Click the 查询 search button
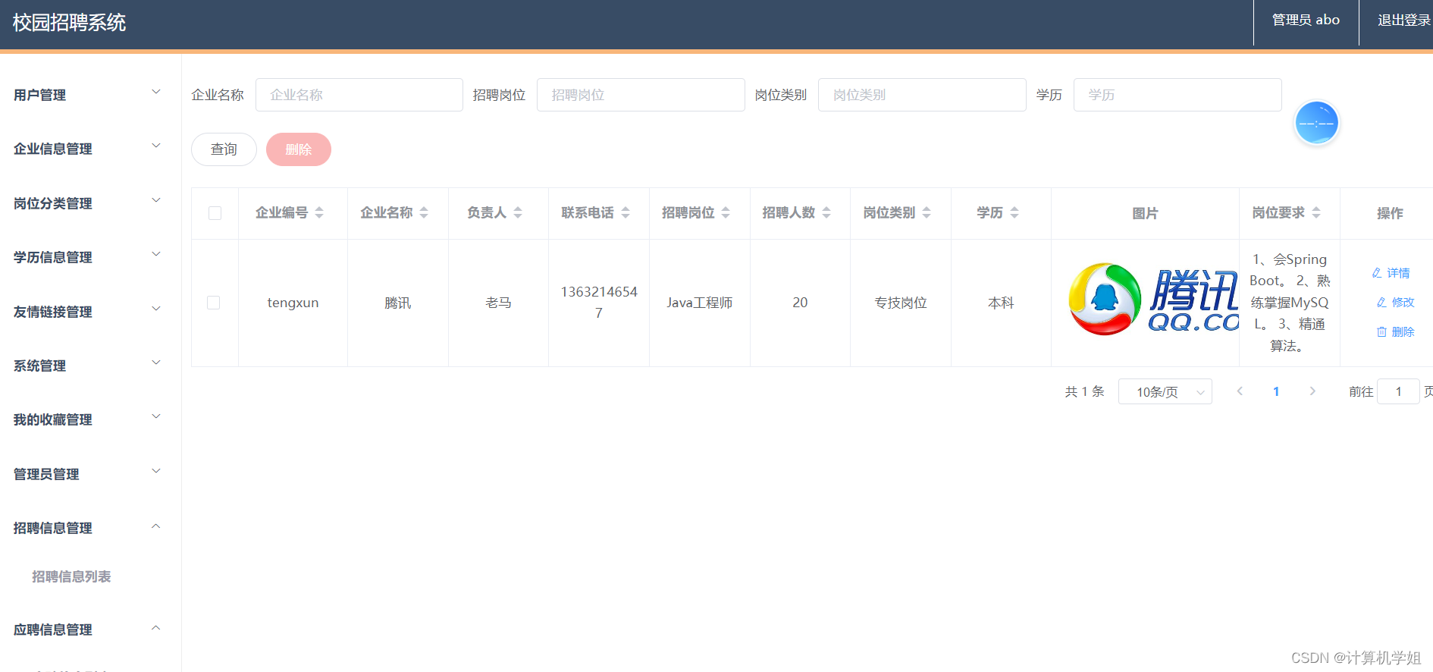Image resolution: width=1433 pixels, height=672 pixels. point(224,149)
